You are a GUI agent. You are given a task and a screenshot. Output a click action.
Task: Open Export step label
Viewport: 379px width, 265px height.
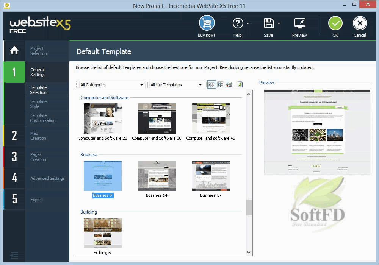36,200
